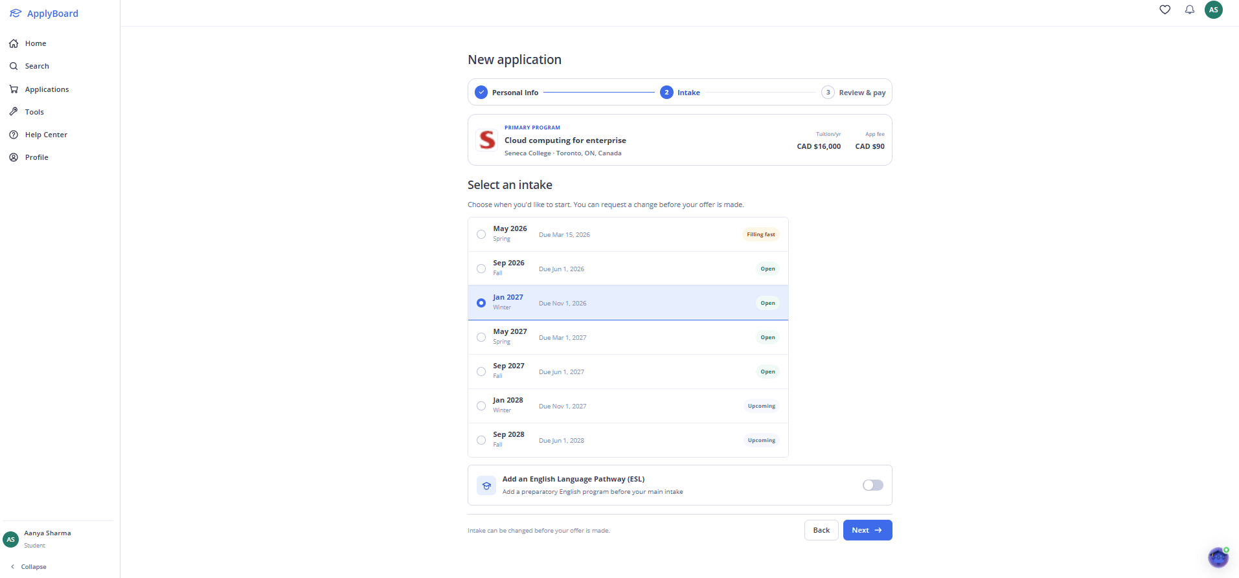Click Seneca College location text

(563, 153)
